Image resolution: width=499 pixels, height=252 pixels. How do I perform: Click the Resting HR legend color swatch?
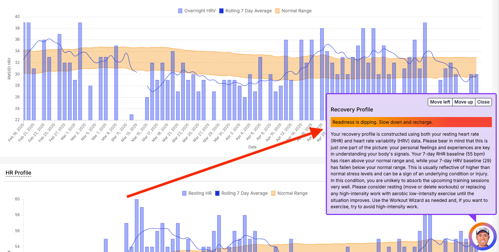(184, 193)
